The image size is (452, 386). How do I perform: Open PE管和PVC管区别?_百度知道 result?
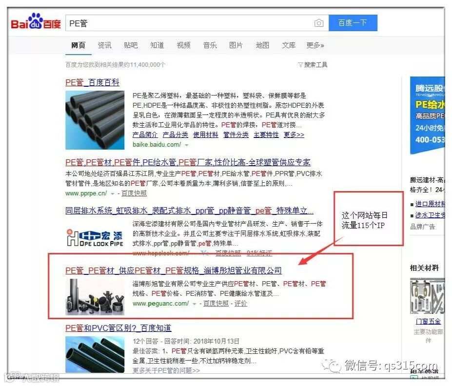[118, 328]
